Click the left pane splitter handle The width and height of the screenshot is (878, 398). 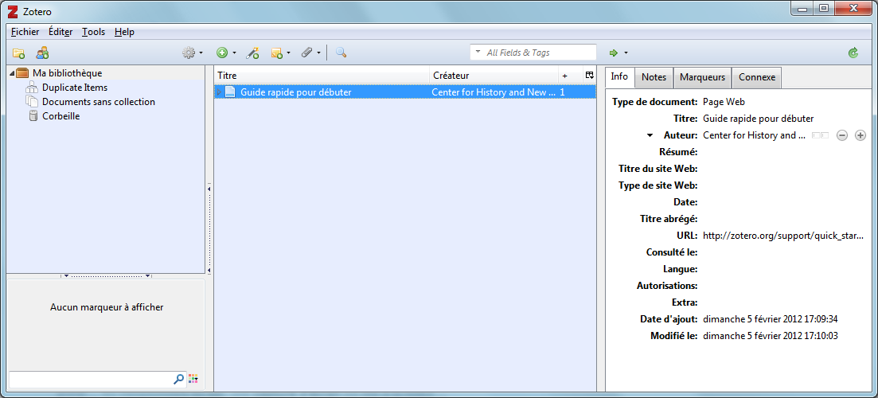[x=209, y=229]
